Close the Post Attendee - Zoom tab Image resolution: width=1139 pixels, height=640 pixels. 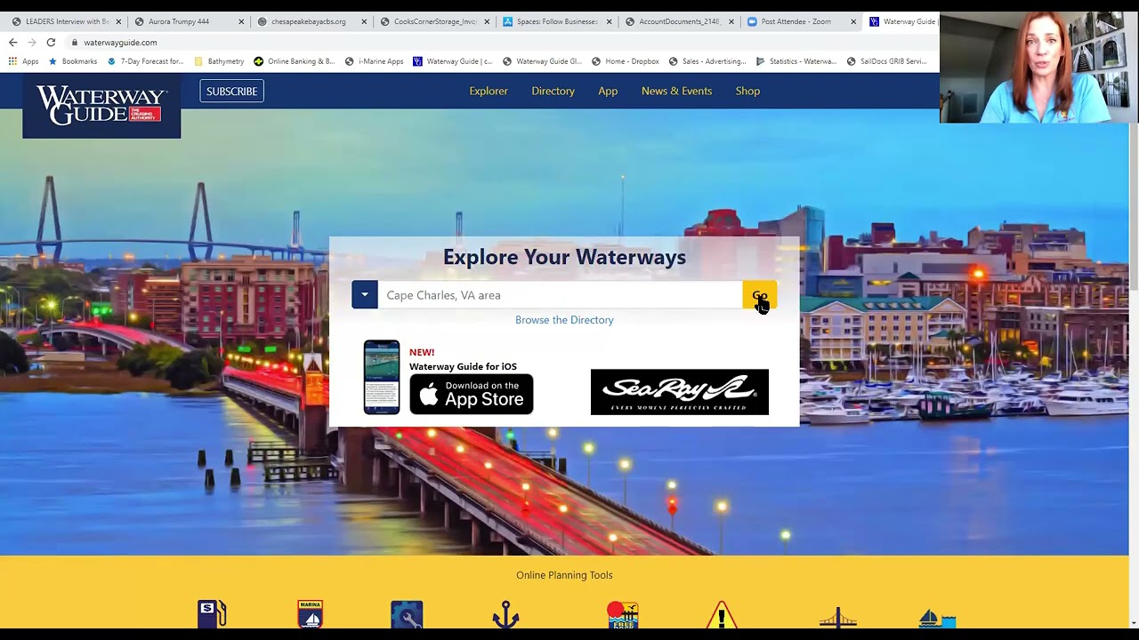(853, 21)
